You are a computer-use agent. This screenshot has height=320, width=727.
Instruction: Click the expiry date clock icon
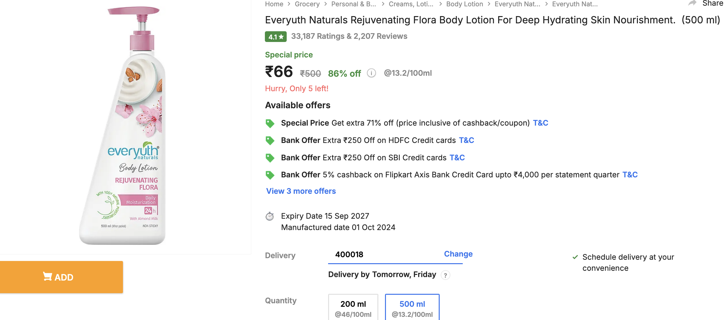click(x=270, y=216)
